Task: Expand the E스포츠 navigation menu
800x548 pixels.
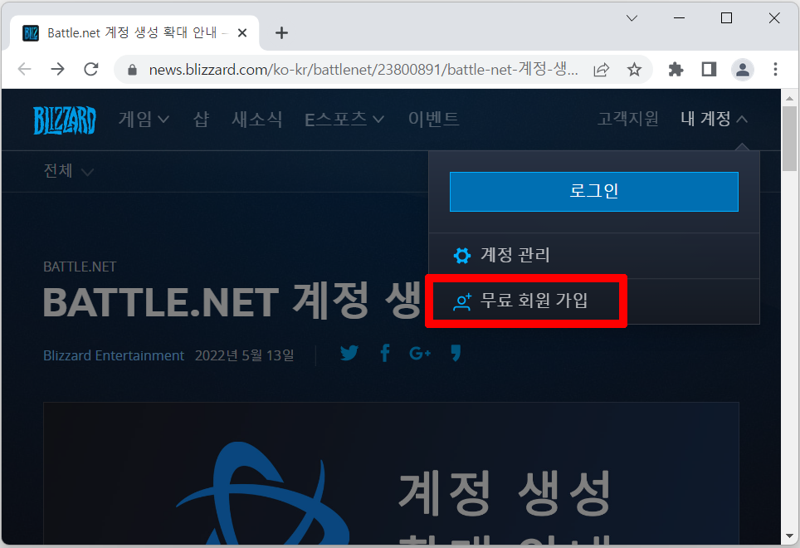Action: coord(344,119)
